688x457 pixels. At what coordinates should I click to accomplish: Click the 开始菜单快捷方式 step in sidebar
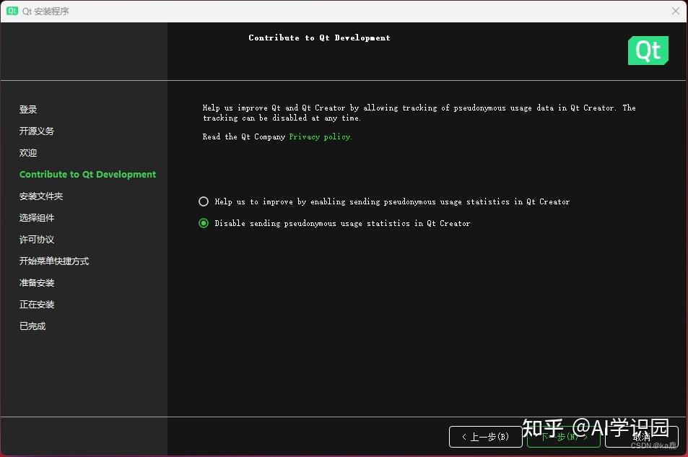pos(53,261)
